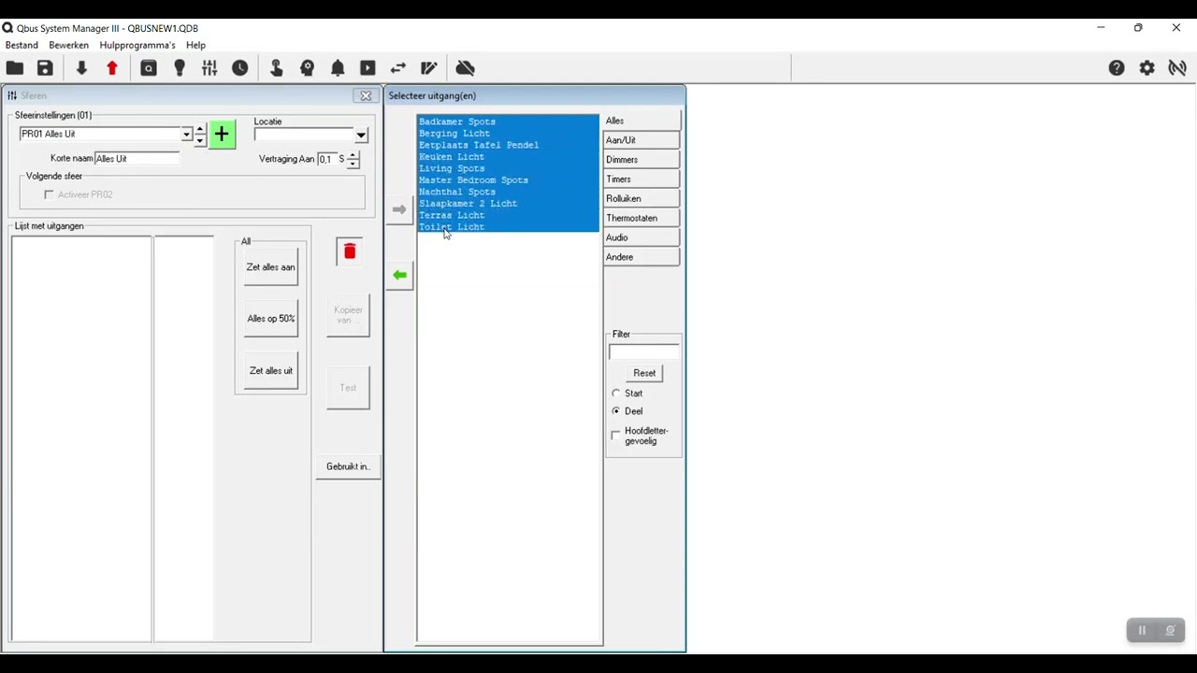This screenshot has height=673, width=1197.
Task: Enable Hoofdlettergevoelig checkbox
Action: tap(615, 436)
